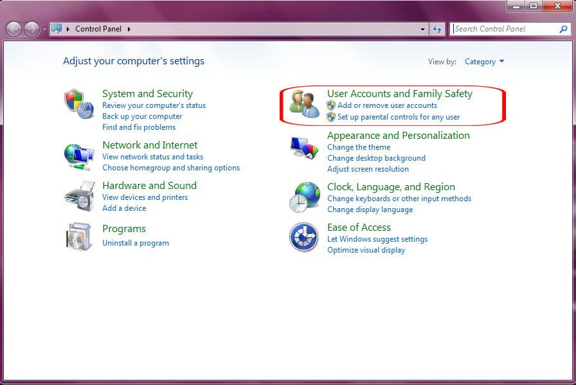Click the magnifier search icon

pyautogui.click(x=563, y=29)
